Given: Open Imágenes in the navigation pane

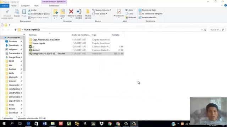Looking at the screenshot, I should (x=13, y=49).
